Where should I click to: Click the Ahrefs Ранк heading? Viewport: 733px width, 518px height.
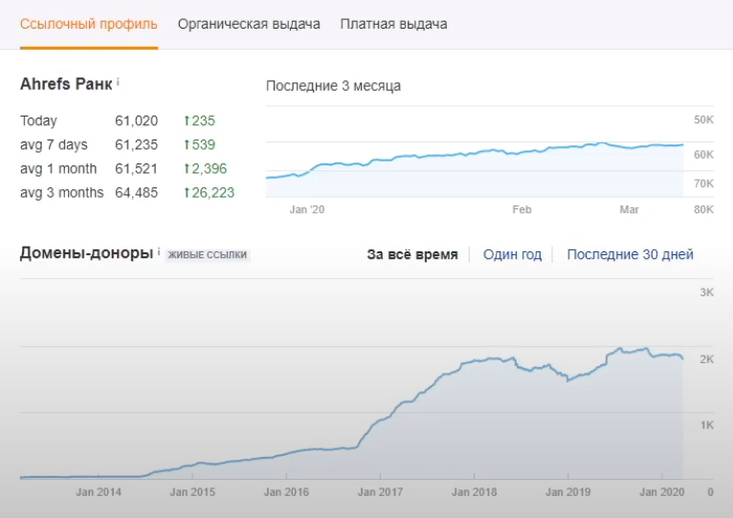(x=65, y=84)
